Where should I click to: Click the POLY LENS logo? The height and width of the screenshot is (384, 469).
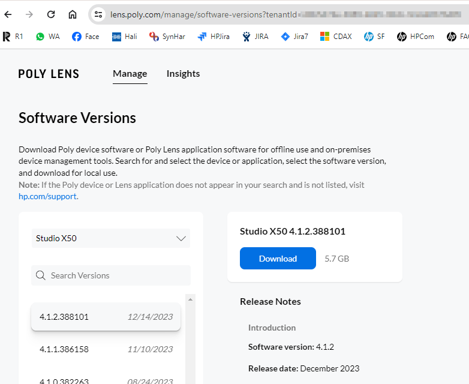coord(49,74)
